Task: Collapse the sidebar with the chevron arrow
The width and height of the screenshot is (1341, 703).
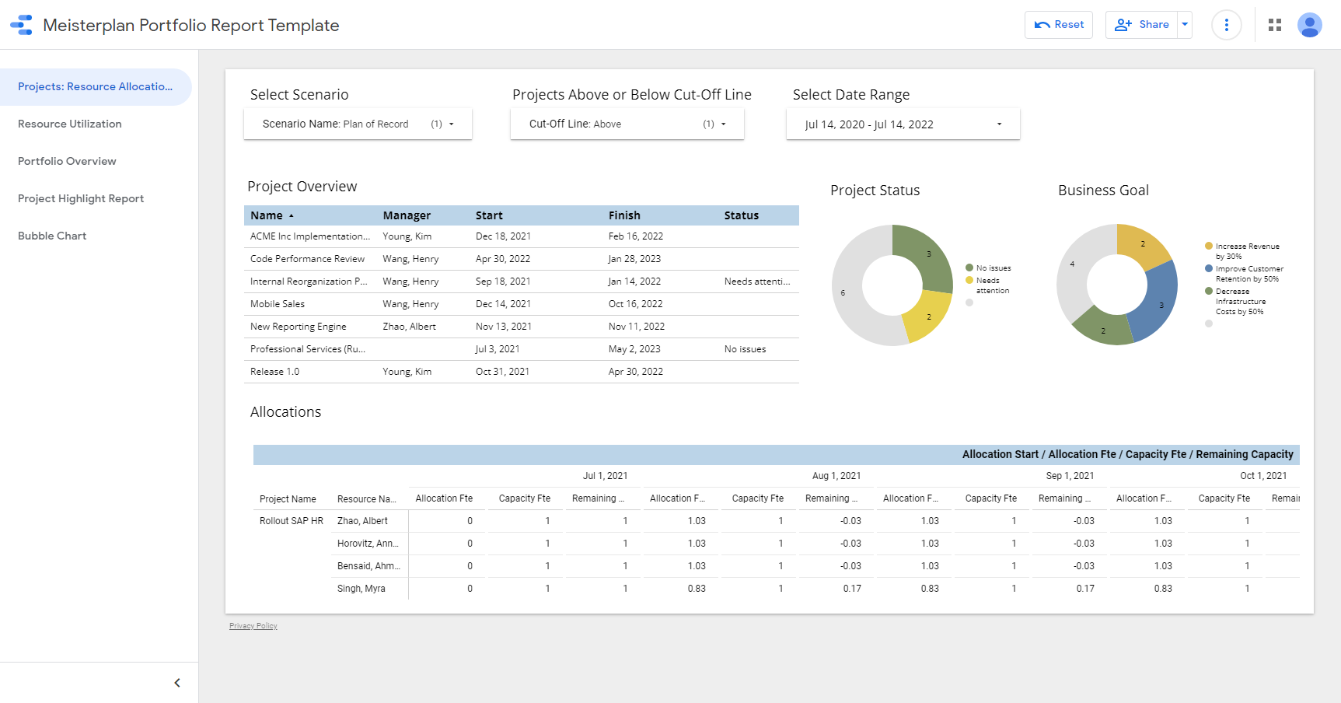Action: (177, 683)
